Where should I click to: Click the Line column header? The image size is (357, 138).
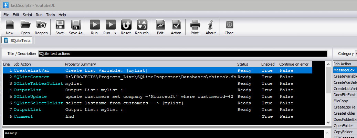tap(7, 64)
